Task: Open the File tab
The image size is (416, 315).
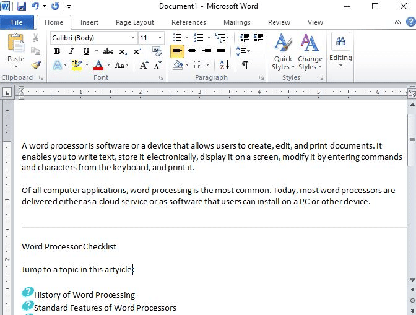Action: [17, 22]
